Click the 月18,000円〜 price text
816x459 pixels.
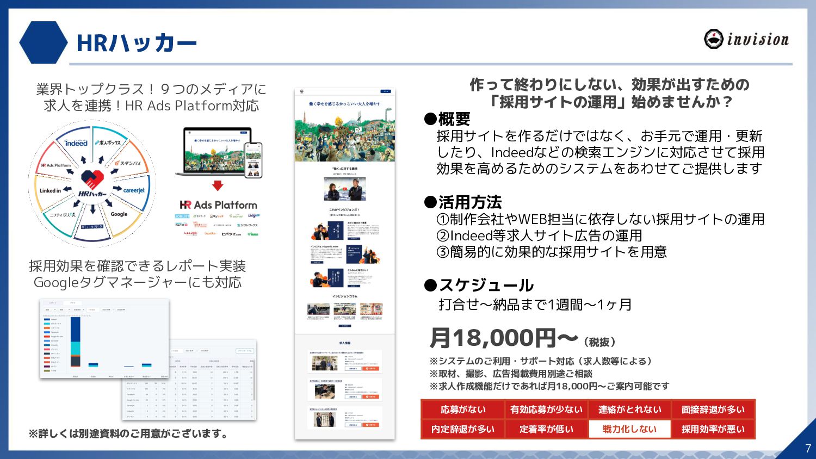(504, 338)
